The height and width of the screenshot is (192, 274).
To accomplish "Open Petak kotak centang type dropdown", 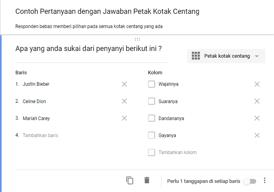I will (x=226, y=56).
